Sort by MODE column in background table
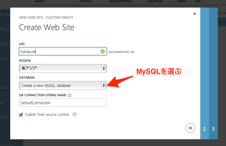 click(x=182, y=1)
